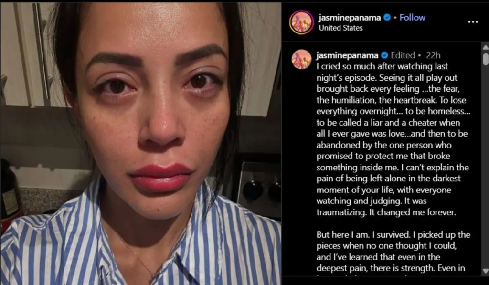Screen dimensions: 489x285
Task: Click the scrollbar down arrow
Action: 486,271
